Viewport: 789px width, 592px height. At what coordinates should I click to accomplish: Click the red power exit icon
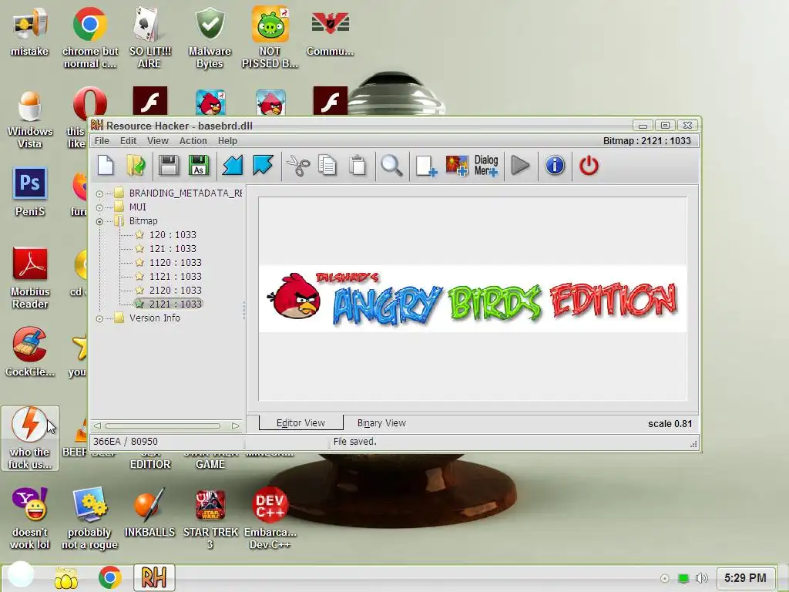pos(589,166)
